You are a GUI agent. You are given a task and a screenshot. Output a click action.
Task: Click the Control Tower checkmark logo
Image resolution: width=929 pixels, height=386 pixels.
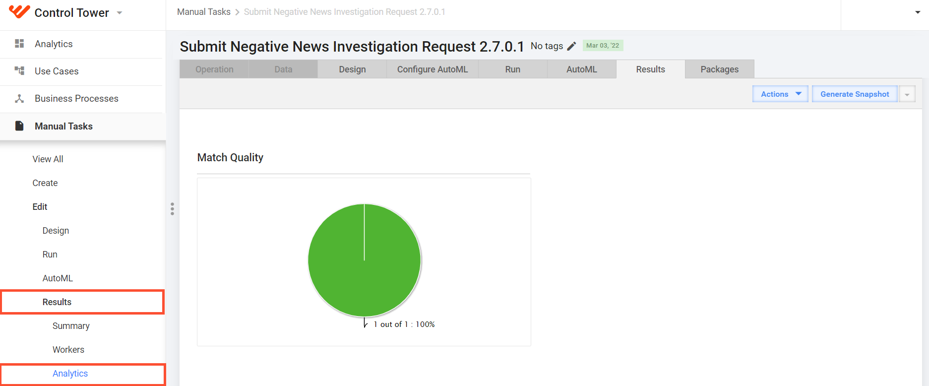pos(19,11)
